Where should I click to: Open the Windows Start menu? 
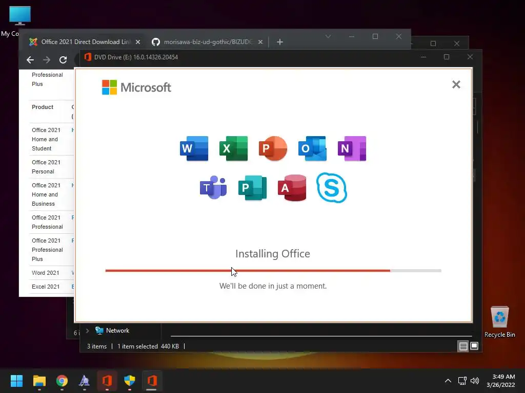point(16,381)
